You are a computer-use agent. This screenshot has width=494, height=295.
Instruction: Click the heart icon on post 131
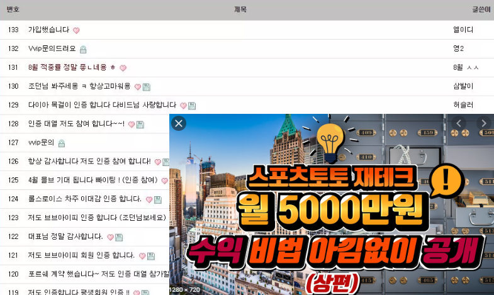click(123, 69)
